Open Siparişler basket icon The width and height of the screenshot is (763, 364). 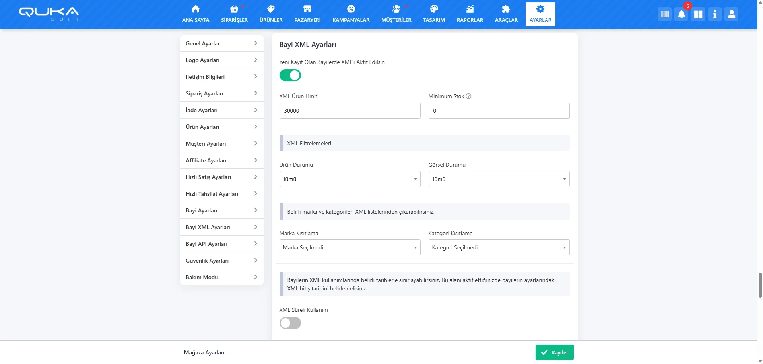[x=234, y=9]
